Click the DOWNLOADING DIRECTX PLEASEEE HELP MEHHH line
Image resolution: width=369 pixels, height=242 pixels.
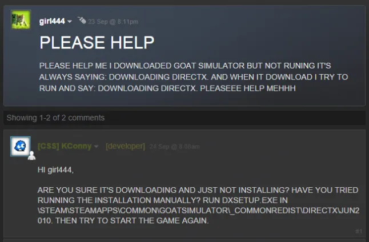[x=167, y=88]
